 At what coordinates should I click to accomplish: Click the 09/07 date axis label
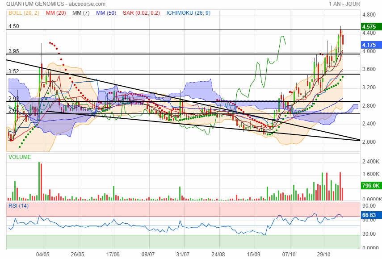tap(148, 255)
